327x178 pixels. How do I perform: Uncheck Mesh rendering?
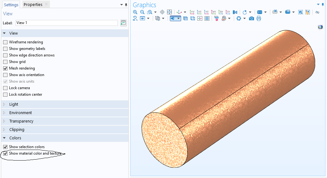(x=5, y=68)
